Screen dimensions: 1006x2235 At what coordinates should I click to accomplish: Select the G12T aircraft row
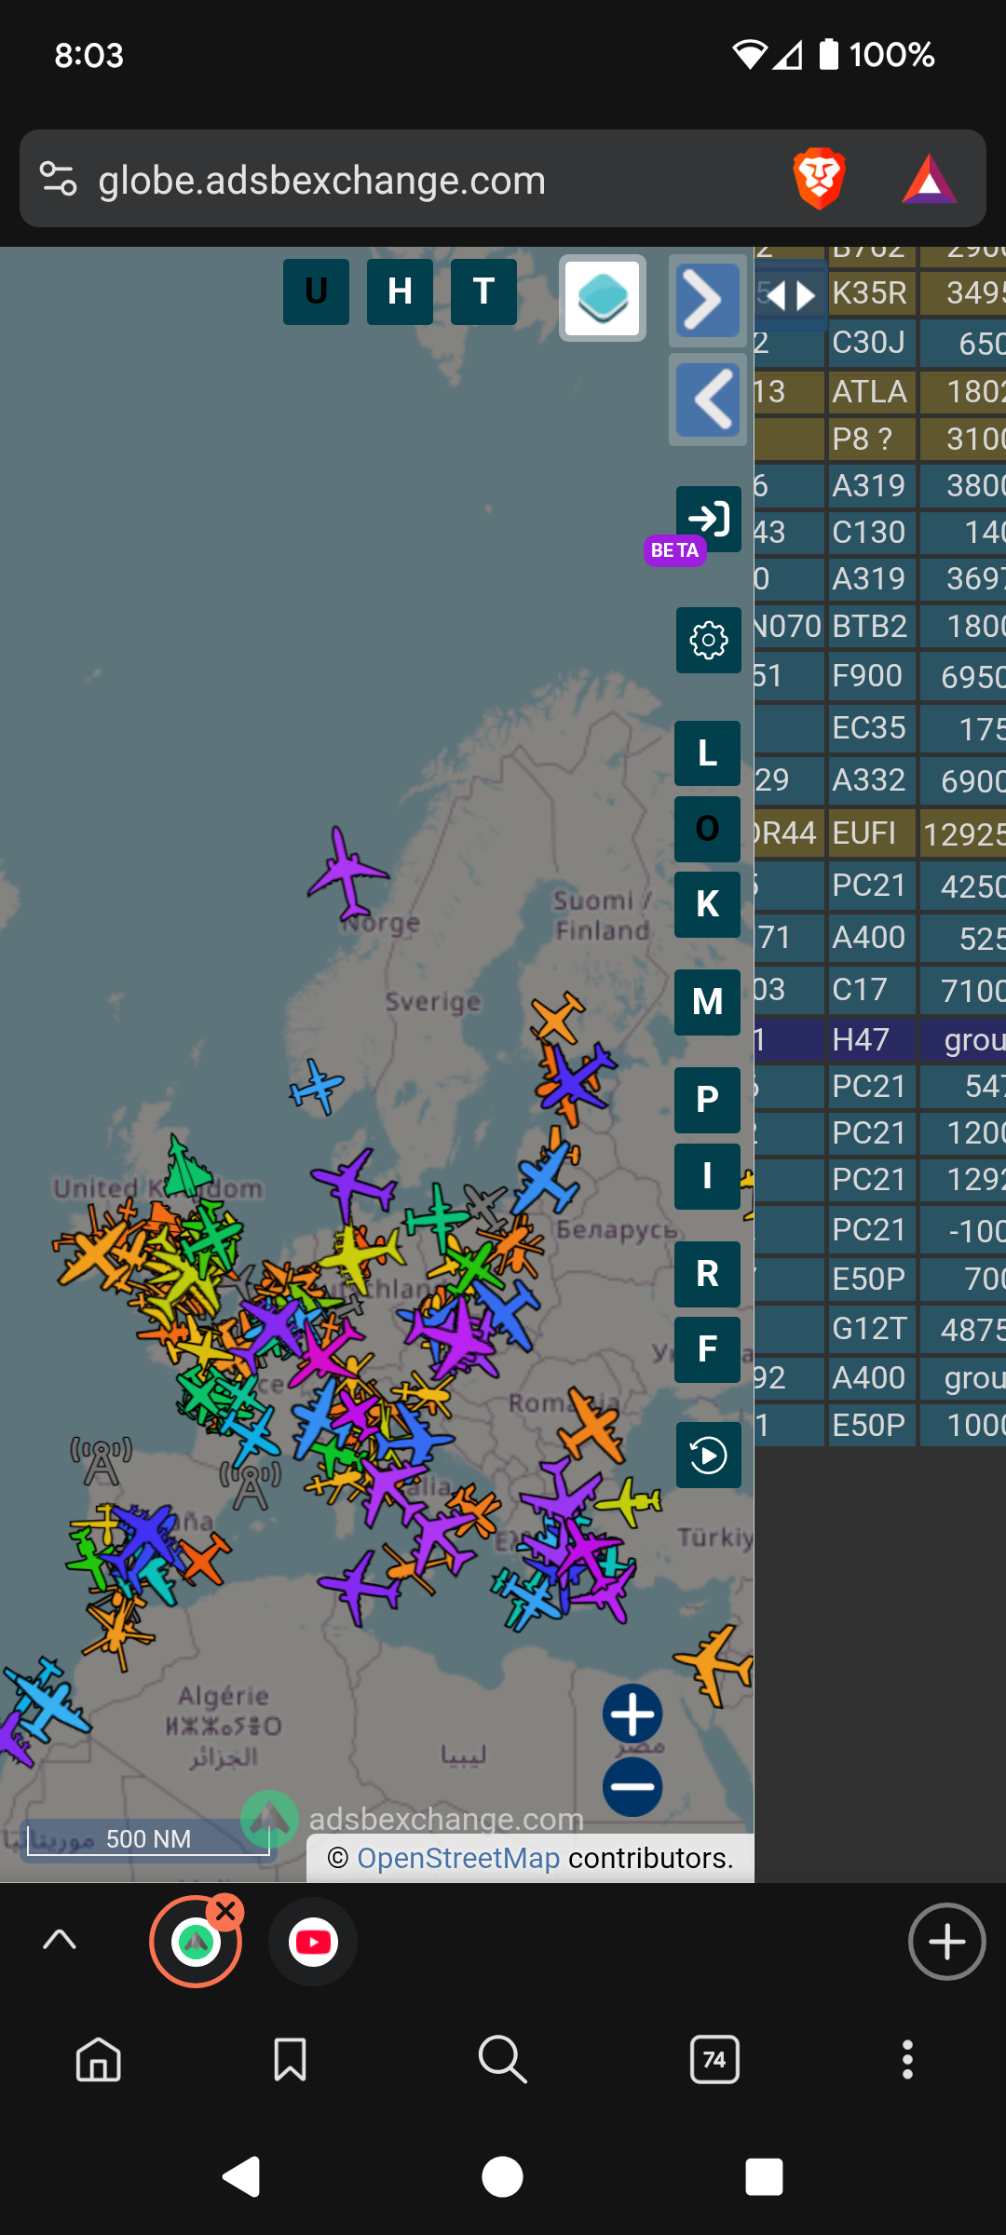click(x=880, y=1329)
